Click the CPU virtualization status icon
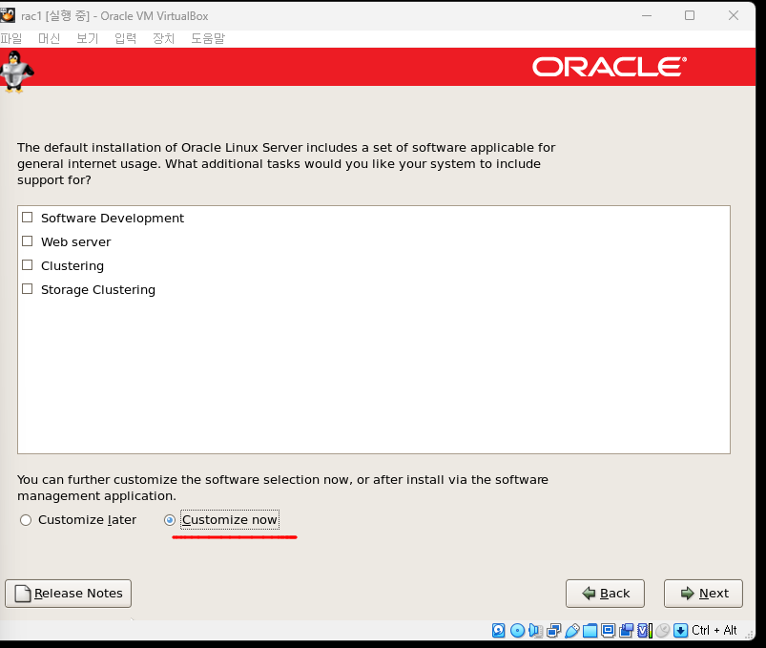Image resolution: width=766 pixels, height=648 pixels. (644, 631)
